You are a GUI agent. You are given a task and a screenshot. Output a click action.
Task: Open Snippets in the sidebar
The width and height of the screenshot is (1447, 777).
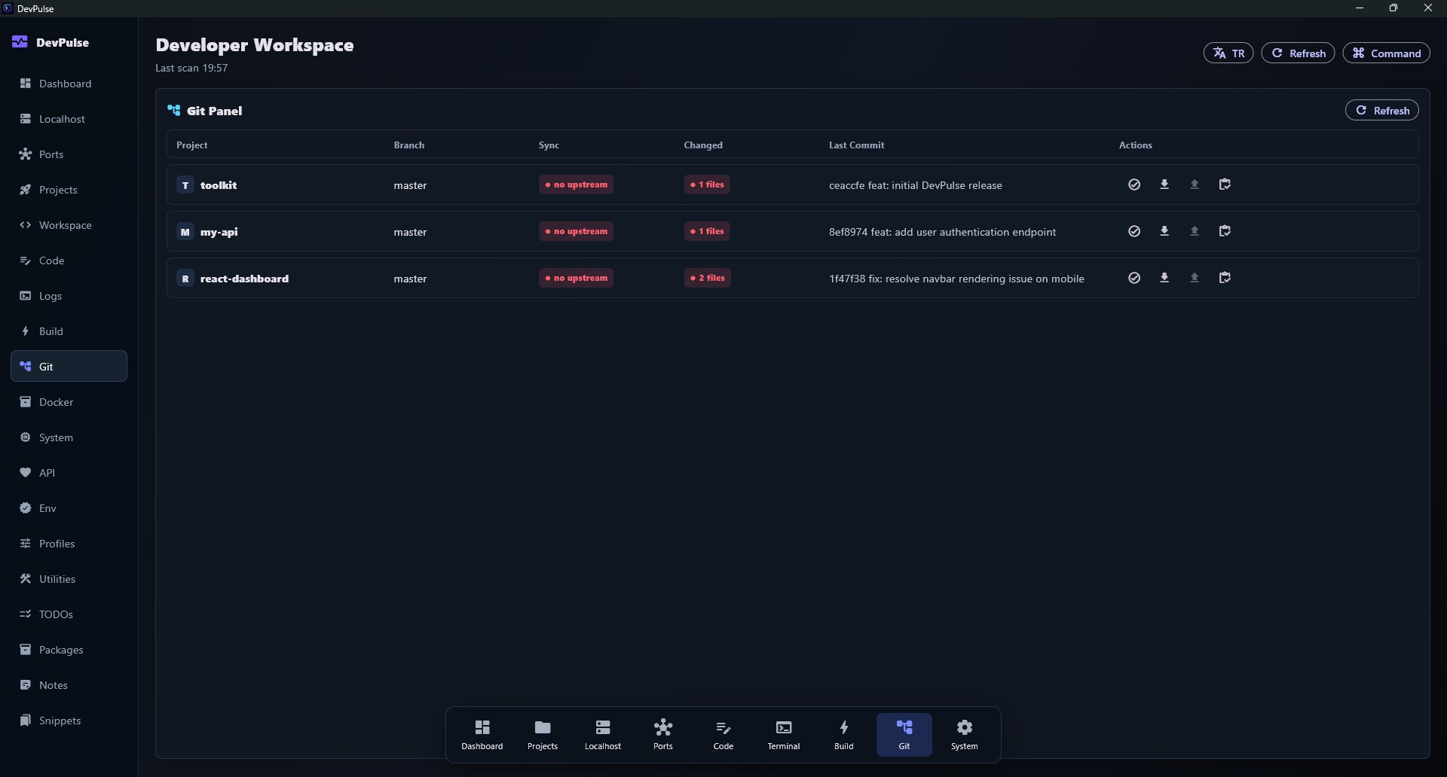coord(69,721)
